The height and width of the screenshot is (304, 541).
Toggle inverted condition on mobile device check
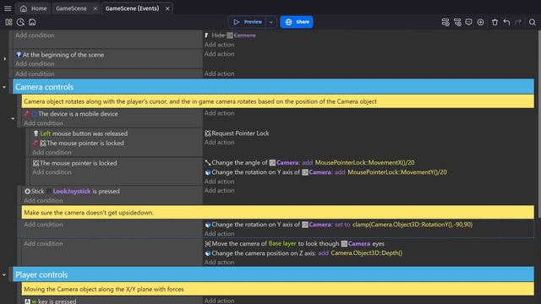[x=27, y=114]
